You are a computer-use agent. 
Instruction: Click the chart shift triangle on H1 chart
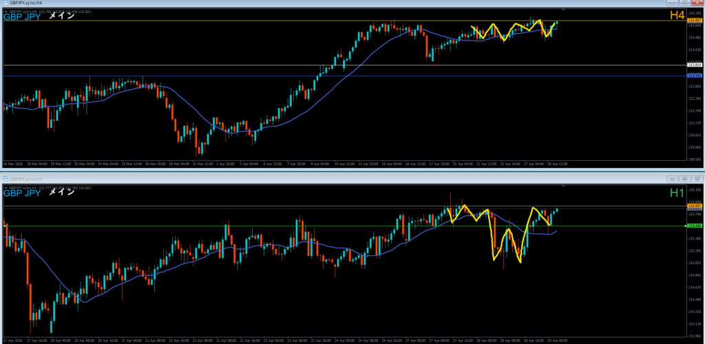[x=563, y=186]
